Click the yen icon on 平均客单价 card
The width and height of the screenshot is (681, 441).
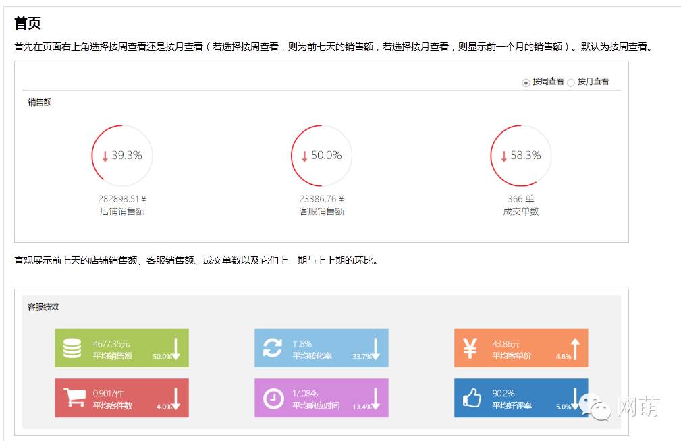[470, 348]
